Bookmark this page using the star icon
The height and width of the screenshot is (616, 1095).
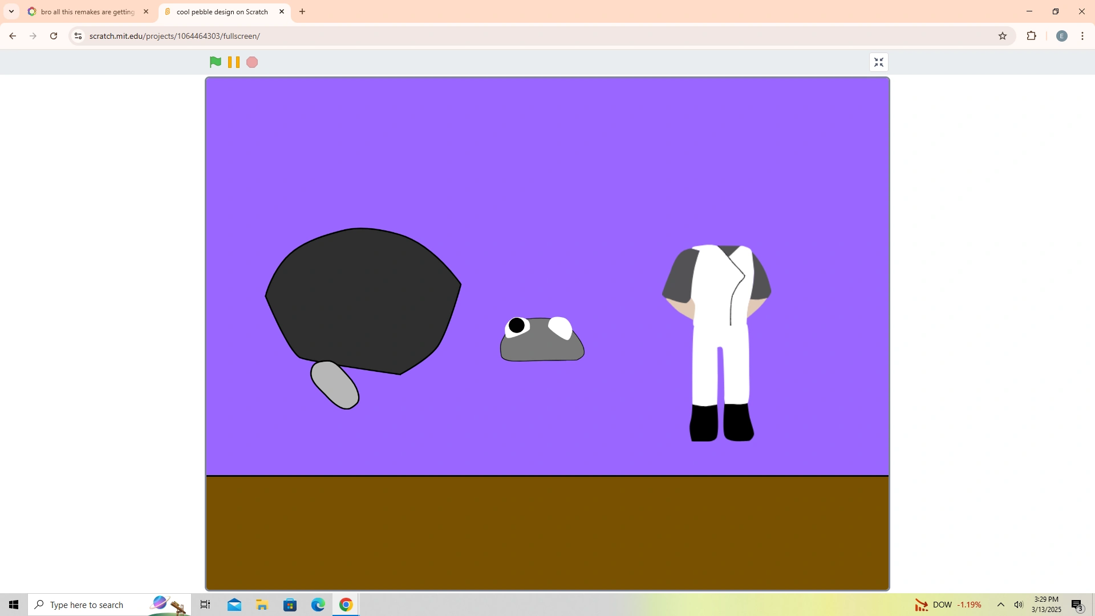tap(1003, 35)
